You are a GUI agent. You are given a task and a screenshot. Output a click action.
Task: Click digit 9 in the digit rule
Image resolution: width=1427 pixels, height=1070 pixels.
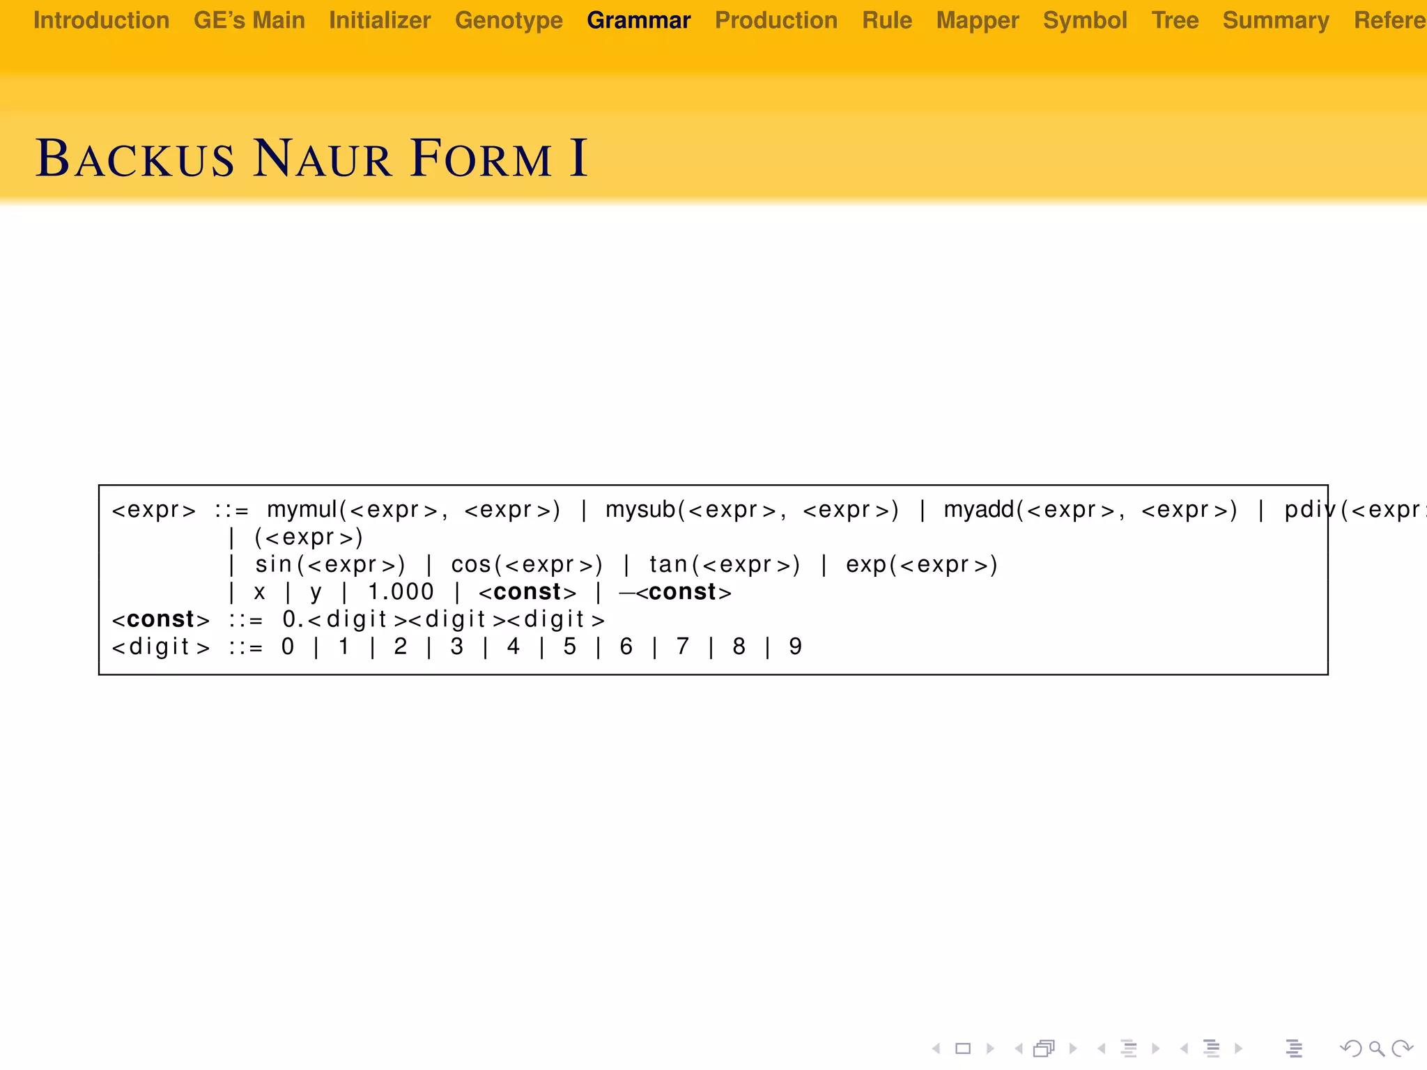pyautogui.click(x=796, y=646)
